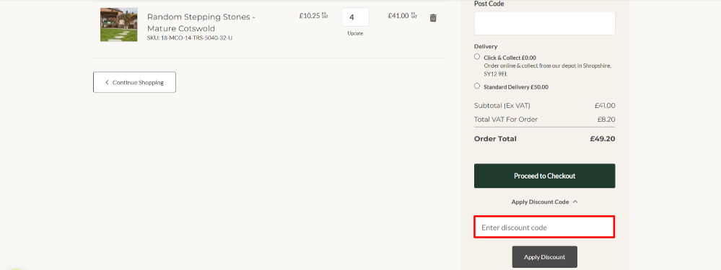This screenshot has height=270, width=721.
Task: Delete Random Stepping Stones item with trash icon
Action: pos(433,18)
